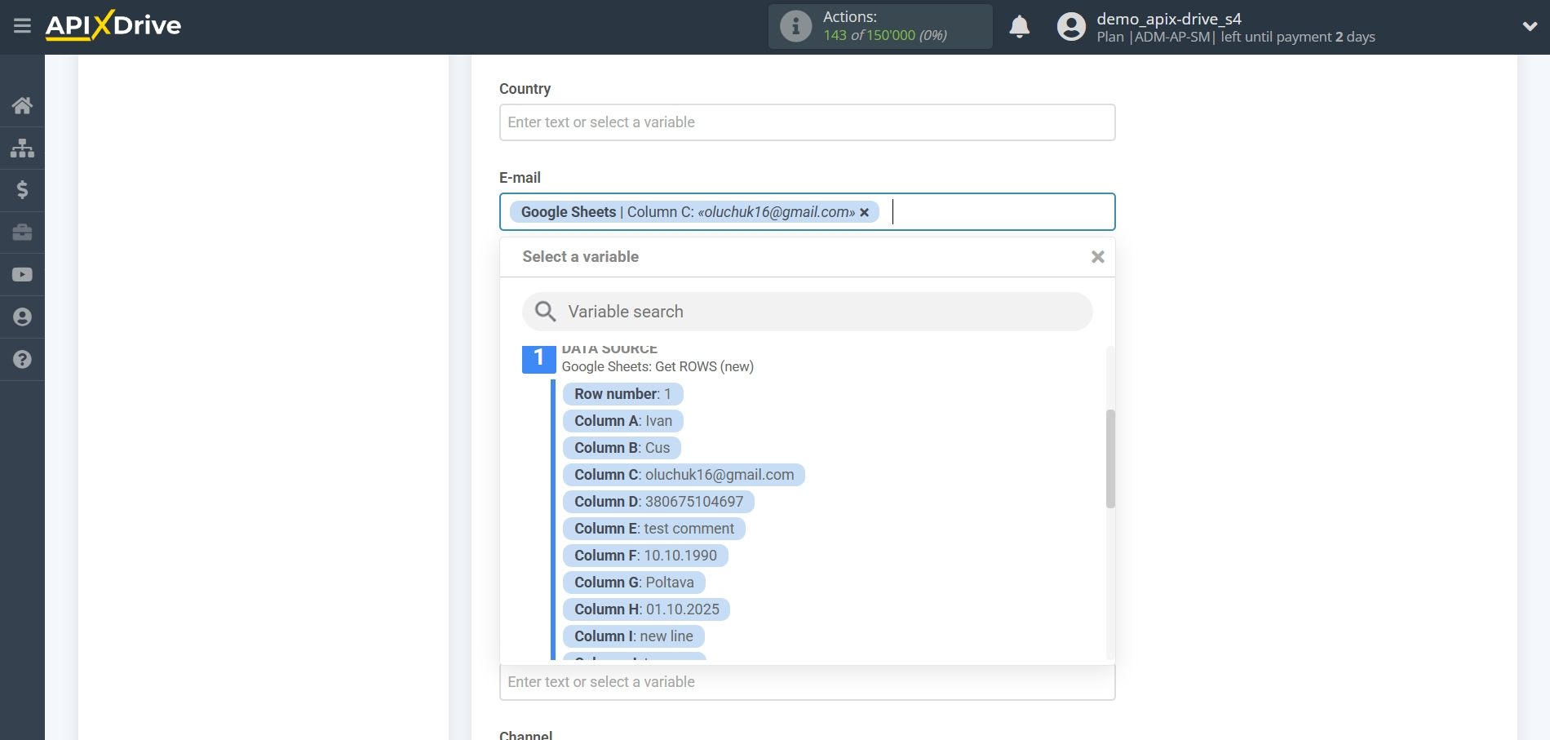1550x740 pixels.
Task: Open the connections sitemap icon
Action: tap(22, 148)
